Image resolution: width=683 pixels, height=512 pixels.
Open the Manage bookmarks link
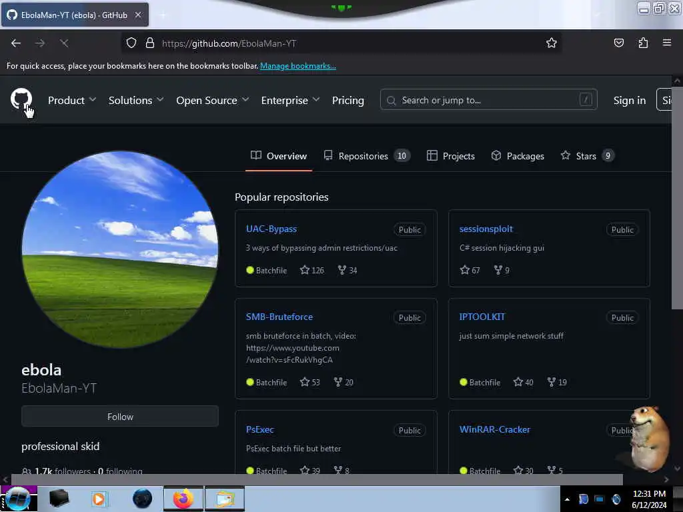click(298, 66)
